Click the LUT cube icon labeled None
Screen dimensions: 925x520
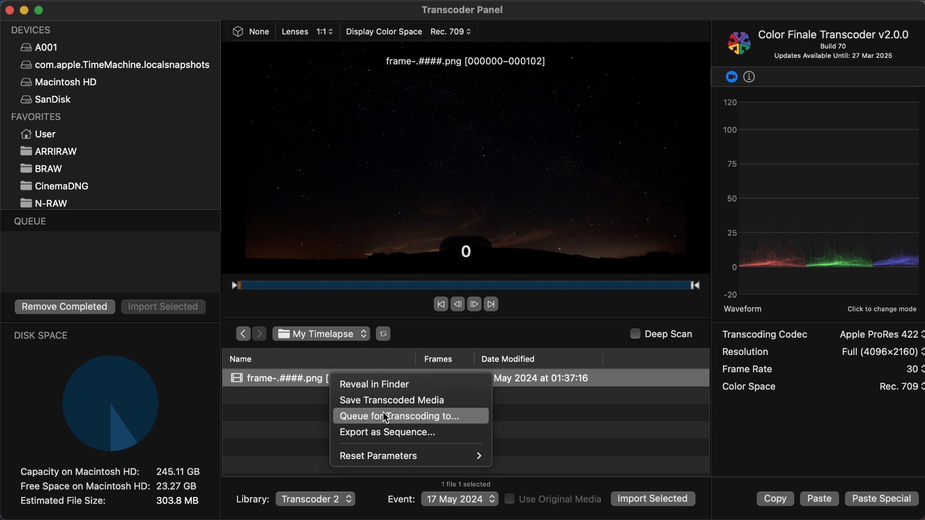coord(238,31)
